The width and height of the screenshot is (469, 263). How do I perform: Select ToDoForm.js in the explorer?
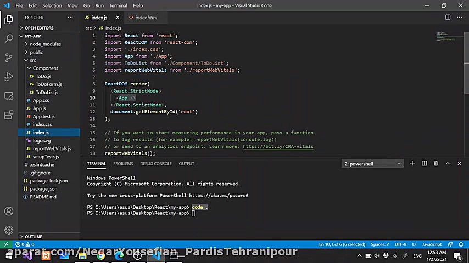[x=49, y=84]
